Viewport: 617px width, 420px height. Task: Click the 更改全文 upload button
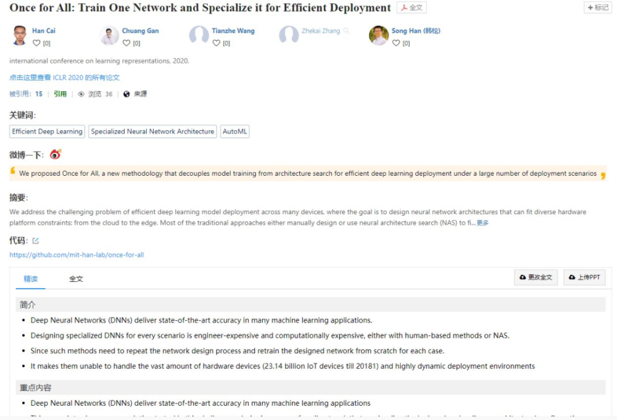click(536, 278)
